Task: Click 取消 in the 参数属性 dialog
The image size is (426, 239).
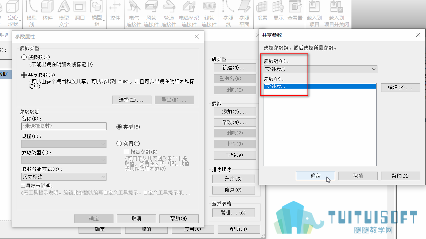Action: click(136, 218)
